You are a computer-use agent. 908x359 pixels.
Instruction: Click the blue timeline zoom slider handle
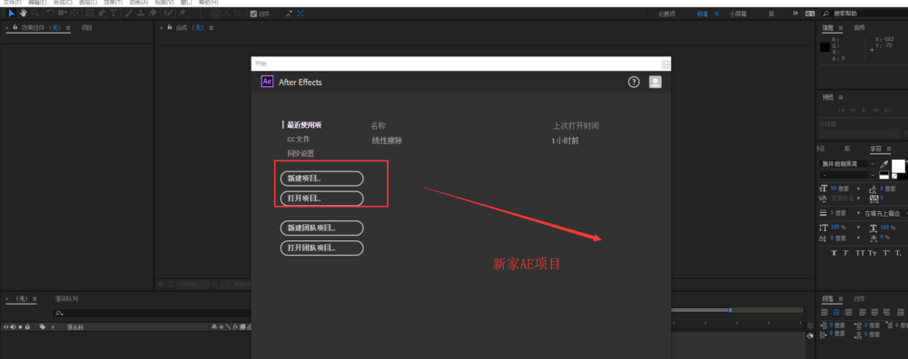[730, 310]
